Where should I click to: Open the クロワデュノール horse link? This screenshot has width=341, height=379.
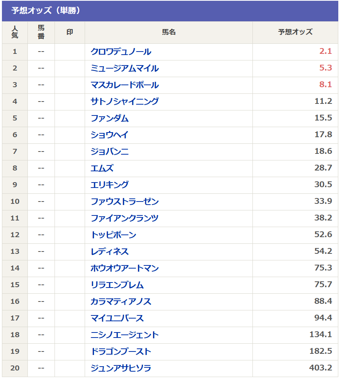point(121,52)
